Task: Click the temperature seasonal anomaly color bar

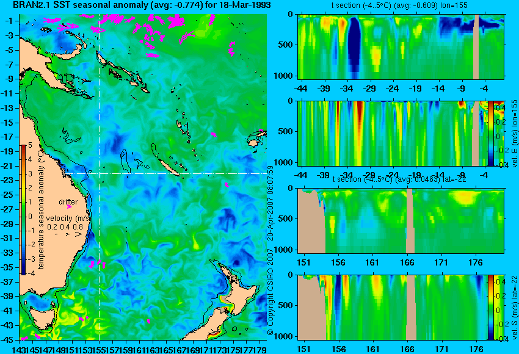Action: 24,210
